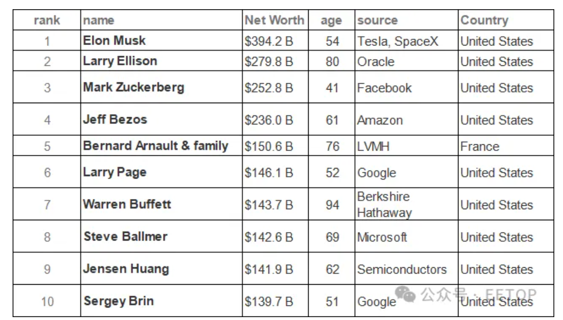The width and height of the screenshot is (563, 320).
Task: Select the "Tesla, SpaceX" source cell
Action: 398,42
